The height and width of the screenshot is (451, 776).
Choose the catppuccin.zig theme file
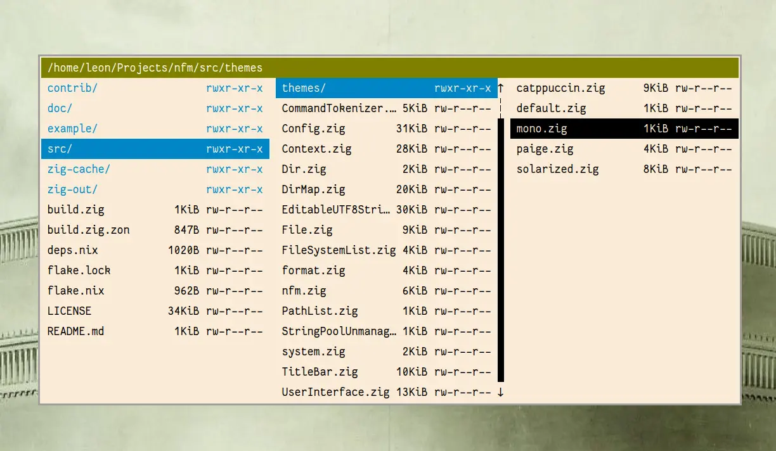tap(560, 88)
